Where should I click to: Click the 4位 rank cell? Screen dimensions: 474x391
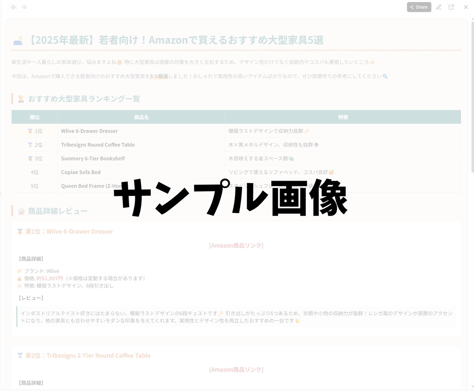click(35, 172)
